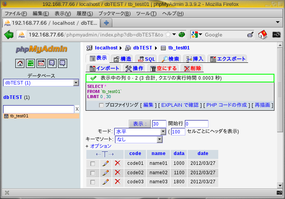The image size is (285, 199).
Task: Open the ファイル(F) menu
Action: tap(16, 13)
